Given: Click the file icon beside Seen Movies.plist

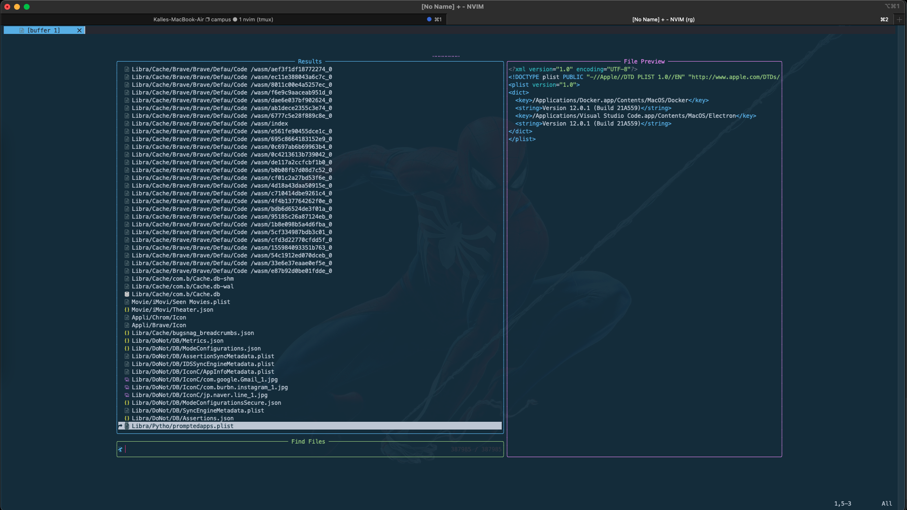Looking at the screenshot, I should pyautogui.click(x=127, y=302).
